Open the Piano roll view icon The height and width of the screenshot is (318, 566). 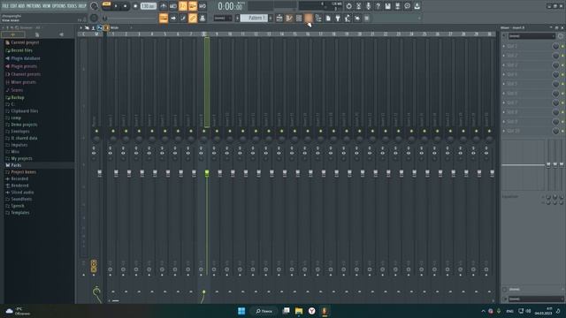289,18
